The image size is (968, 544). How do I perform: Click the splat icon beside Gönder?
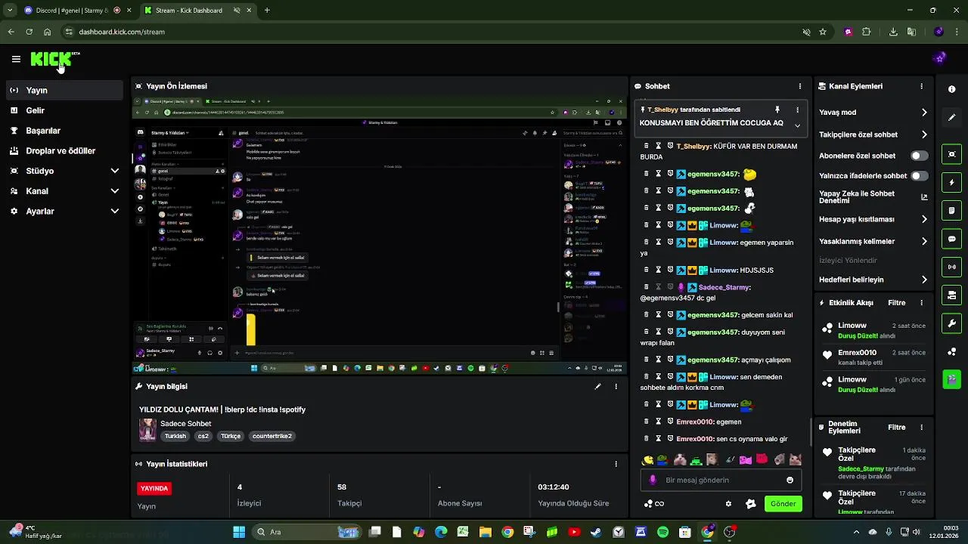[x=750, y=504]
